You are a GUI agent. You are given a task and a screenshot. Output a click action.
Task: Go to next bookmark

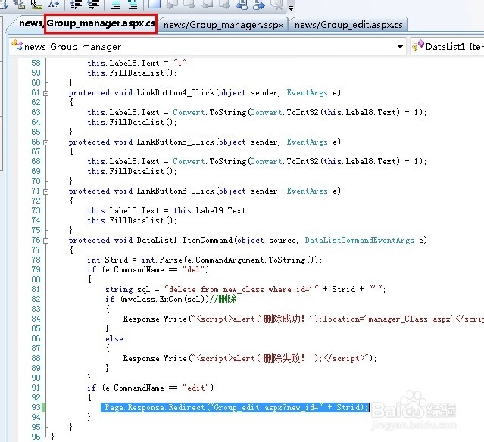point(189,4)
